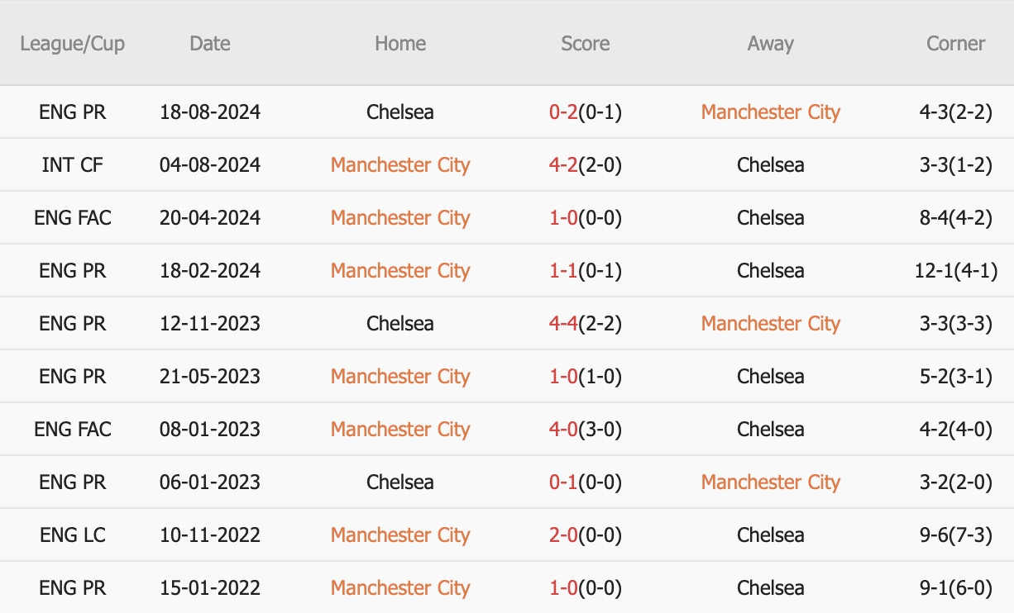Open the 2-0 score of ENG LC match
This screenshot has width=1014, height=613.
pos(563,535)
